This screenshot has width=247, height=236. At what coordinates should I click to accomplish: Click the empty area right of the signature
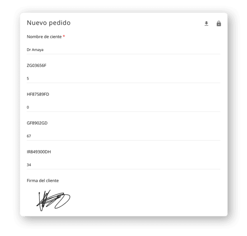[145, 200]
